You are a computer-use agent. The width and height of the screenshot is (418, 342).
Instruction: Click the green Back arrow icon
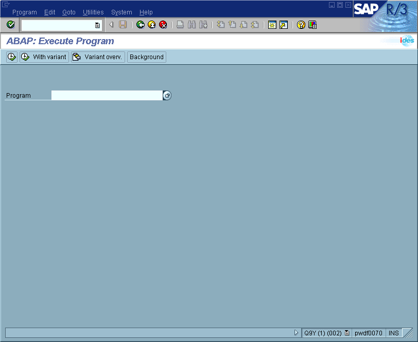141,25
